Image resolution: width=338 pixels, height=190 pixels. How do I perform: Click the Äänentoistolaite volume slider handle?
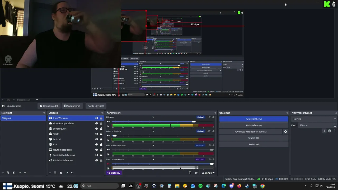115,136
